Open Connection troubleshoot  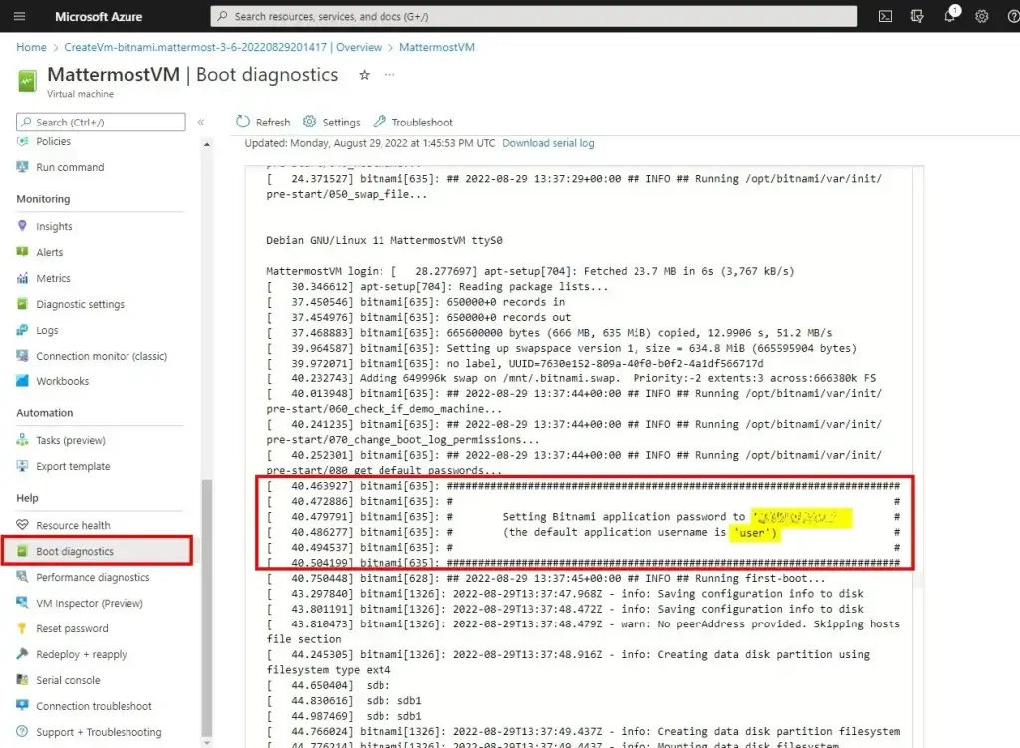tap(94, 706)
